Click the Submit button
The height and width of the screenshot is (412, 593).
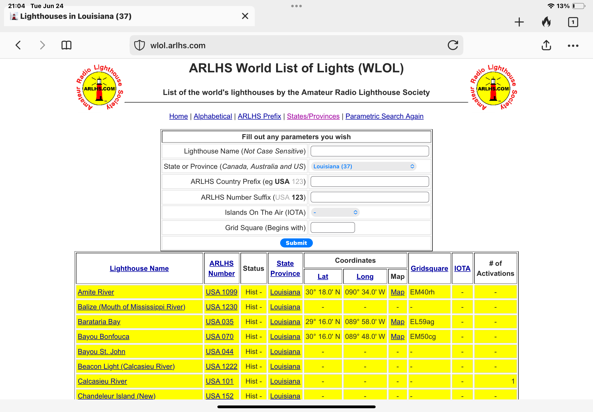coord(296,243)
